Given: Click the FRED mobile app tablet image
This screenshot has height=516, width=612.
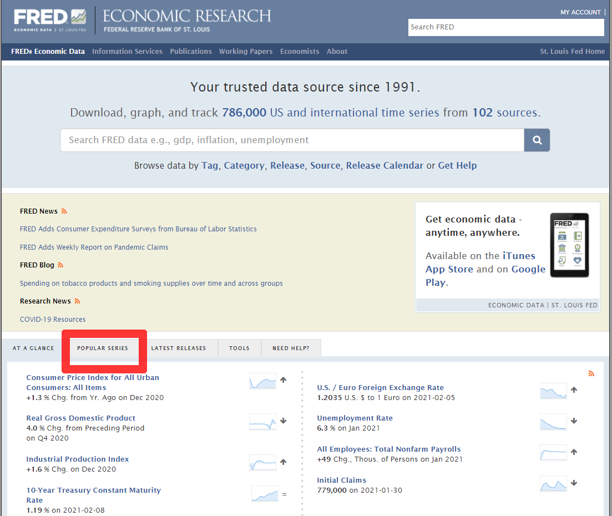Looking at the screenshot, I should pyautogui.click(x=569, y=245).
